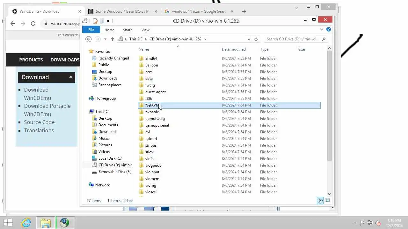Click New folder icon in Quick Access Toolbar
Viewport: 408px width, 229px height.
(x=102, y=21)
